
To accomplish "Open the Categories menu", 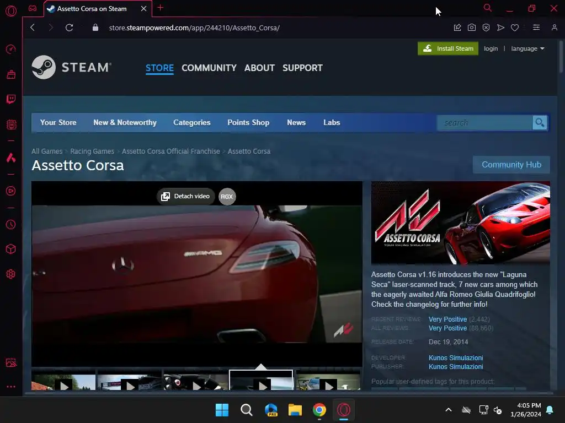I will click(x=191, y=123).
